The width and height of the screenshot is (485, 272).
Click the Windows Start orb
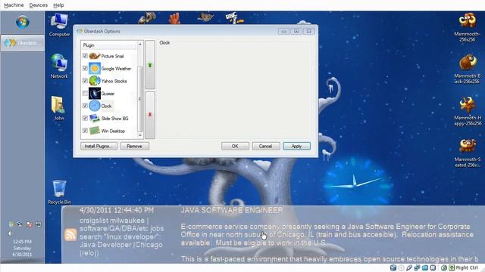(x=23, y=22)
